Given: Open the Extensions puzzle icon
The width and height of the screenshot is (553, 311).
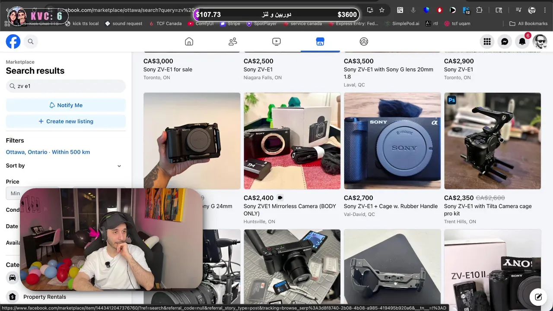Looking at the screenshot, I should [479, 10].
